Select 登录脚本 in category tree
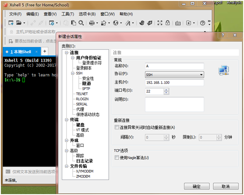This screenshot has height=195, width=244. point(84,68)
